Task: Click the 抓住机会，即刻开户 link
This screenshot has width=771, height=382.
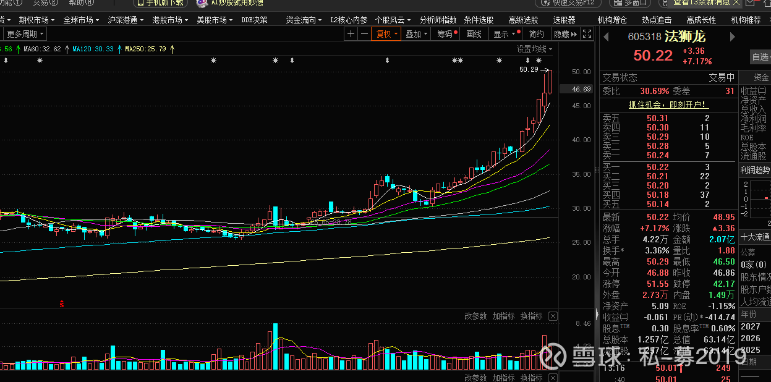Action: [x=668, y=104]
